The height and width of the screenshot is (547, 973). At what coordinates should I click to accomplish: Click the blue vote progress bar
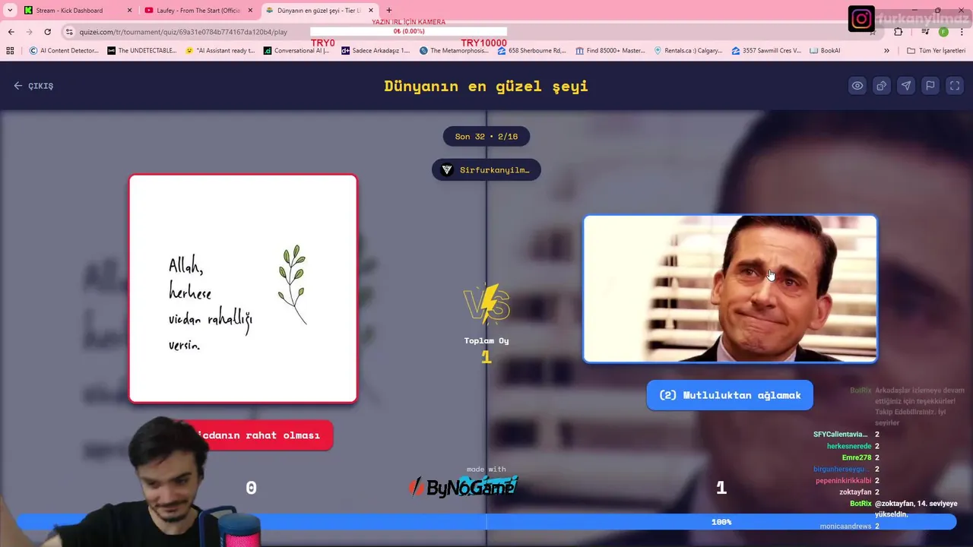click(x=486, y=522)
